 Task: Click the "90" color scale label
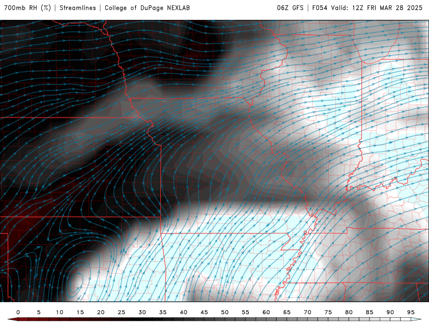coord(390,312)
